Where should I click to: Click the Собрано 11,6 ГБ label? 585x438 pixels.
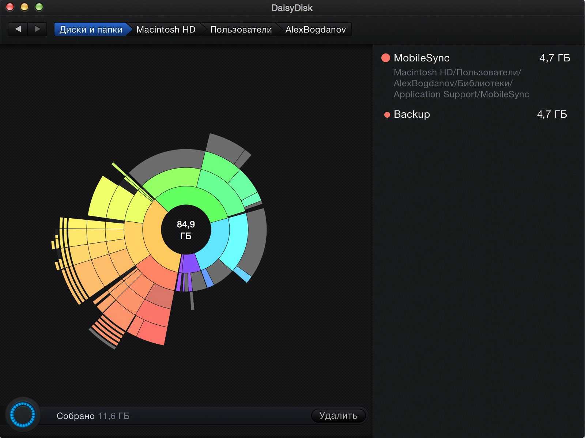coord(93,416)
